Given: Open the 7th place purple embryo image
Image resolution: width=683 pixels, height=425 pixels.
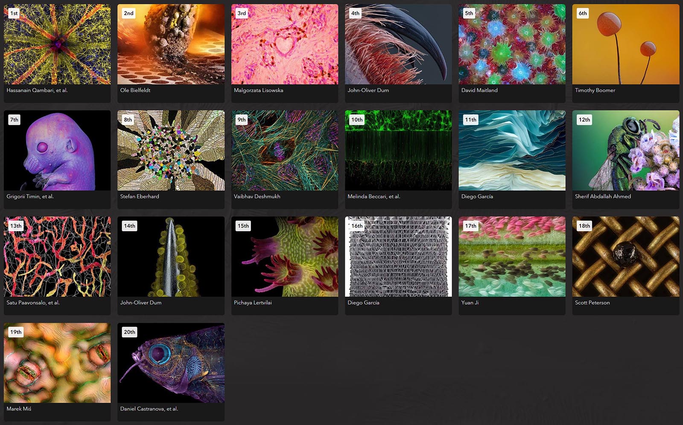Looking at the screenshot, I should pos(57,151).
